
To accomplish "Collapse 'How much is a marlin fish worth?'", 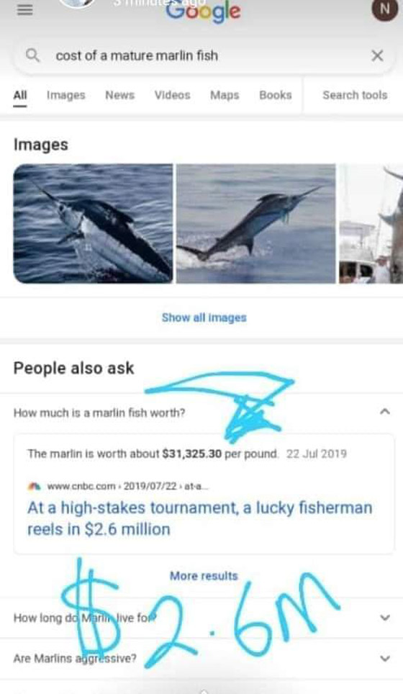I will coord(201,413).
